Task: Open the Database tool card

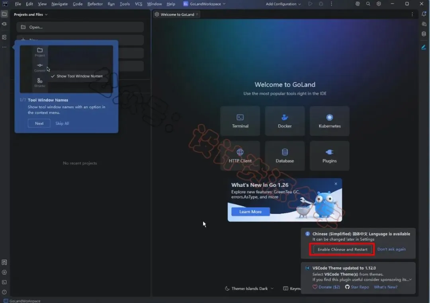Action: coord(285,155)
